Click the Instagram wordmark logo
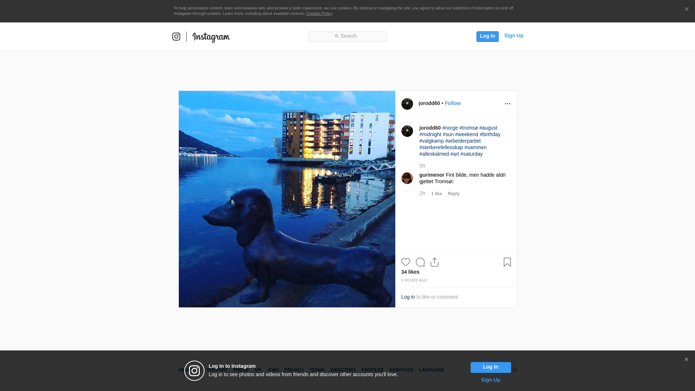The height and width of the screenshot is (391, 695). 211,37
